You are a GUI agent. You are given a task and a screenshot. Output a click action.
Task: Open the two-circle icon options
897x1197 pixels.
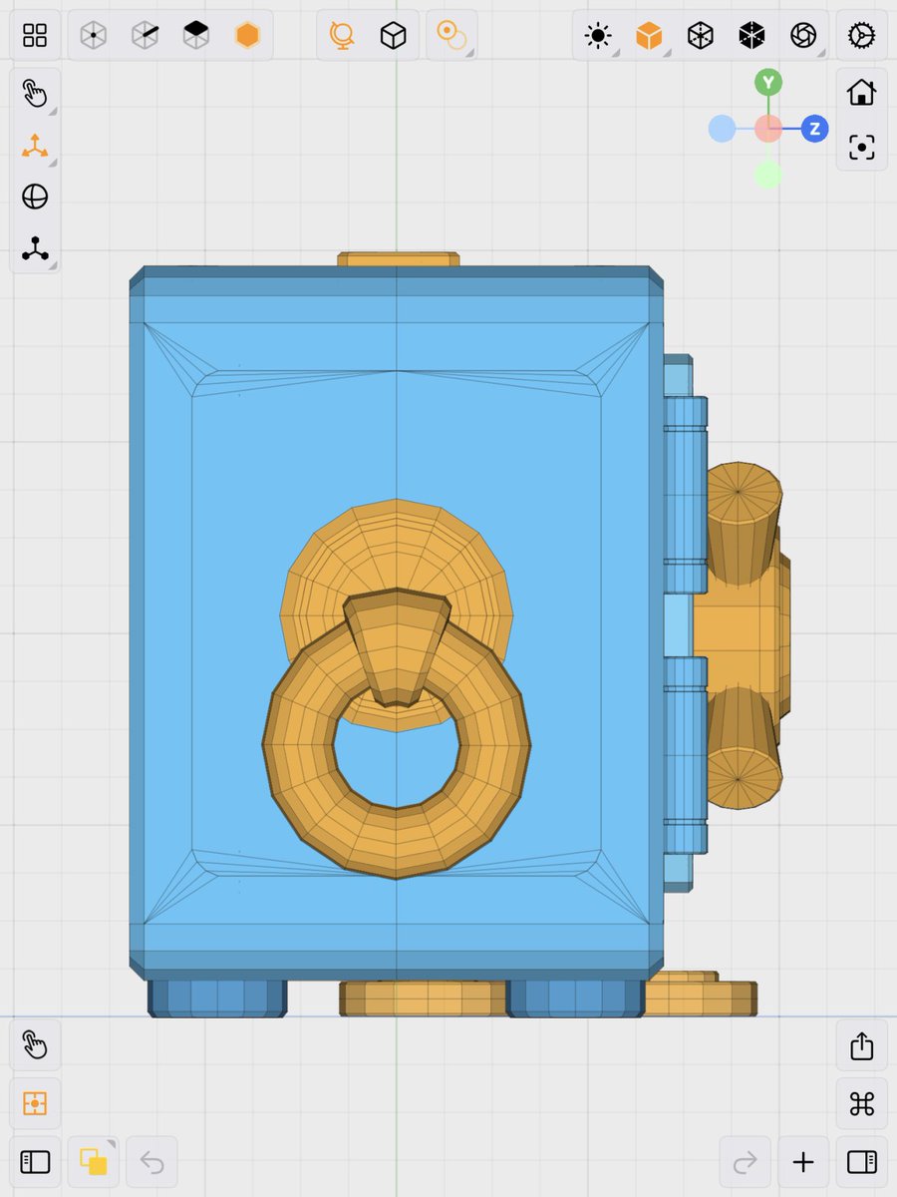pos(451,36)
